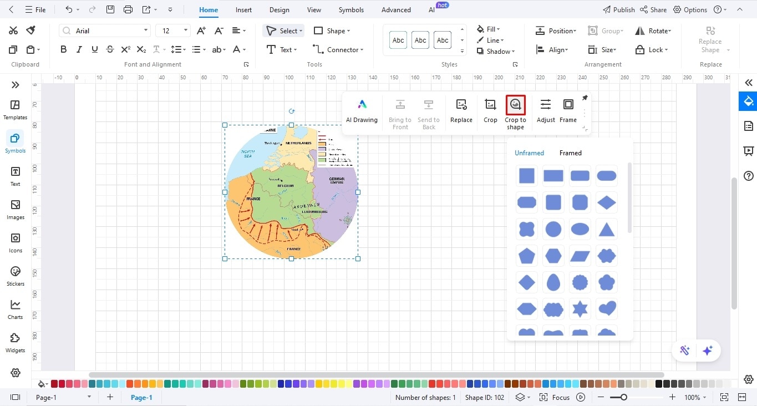Switch to the Advanced ribbon tab
The image size is (757, 406).
pyautogui.click(x=396, y=9)
